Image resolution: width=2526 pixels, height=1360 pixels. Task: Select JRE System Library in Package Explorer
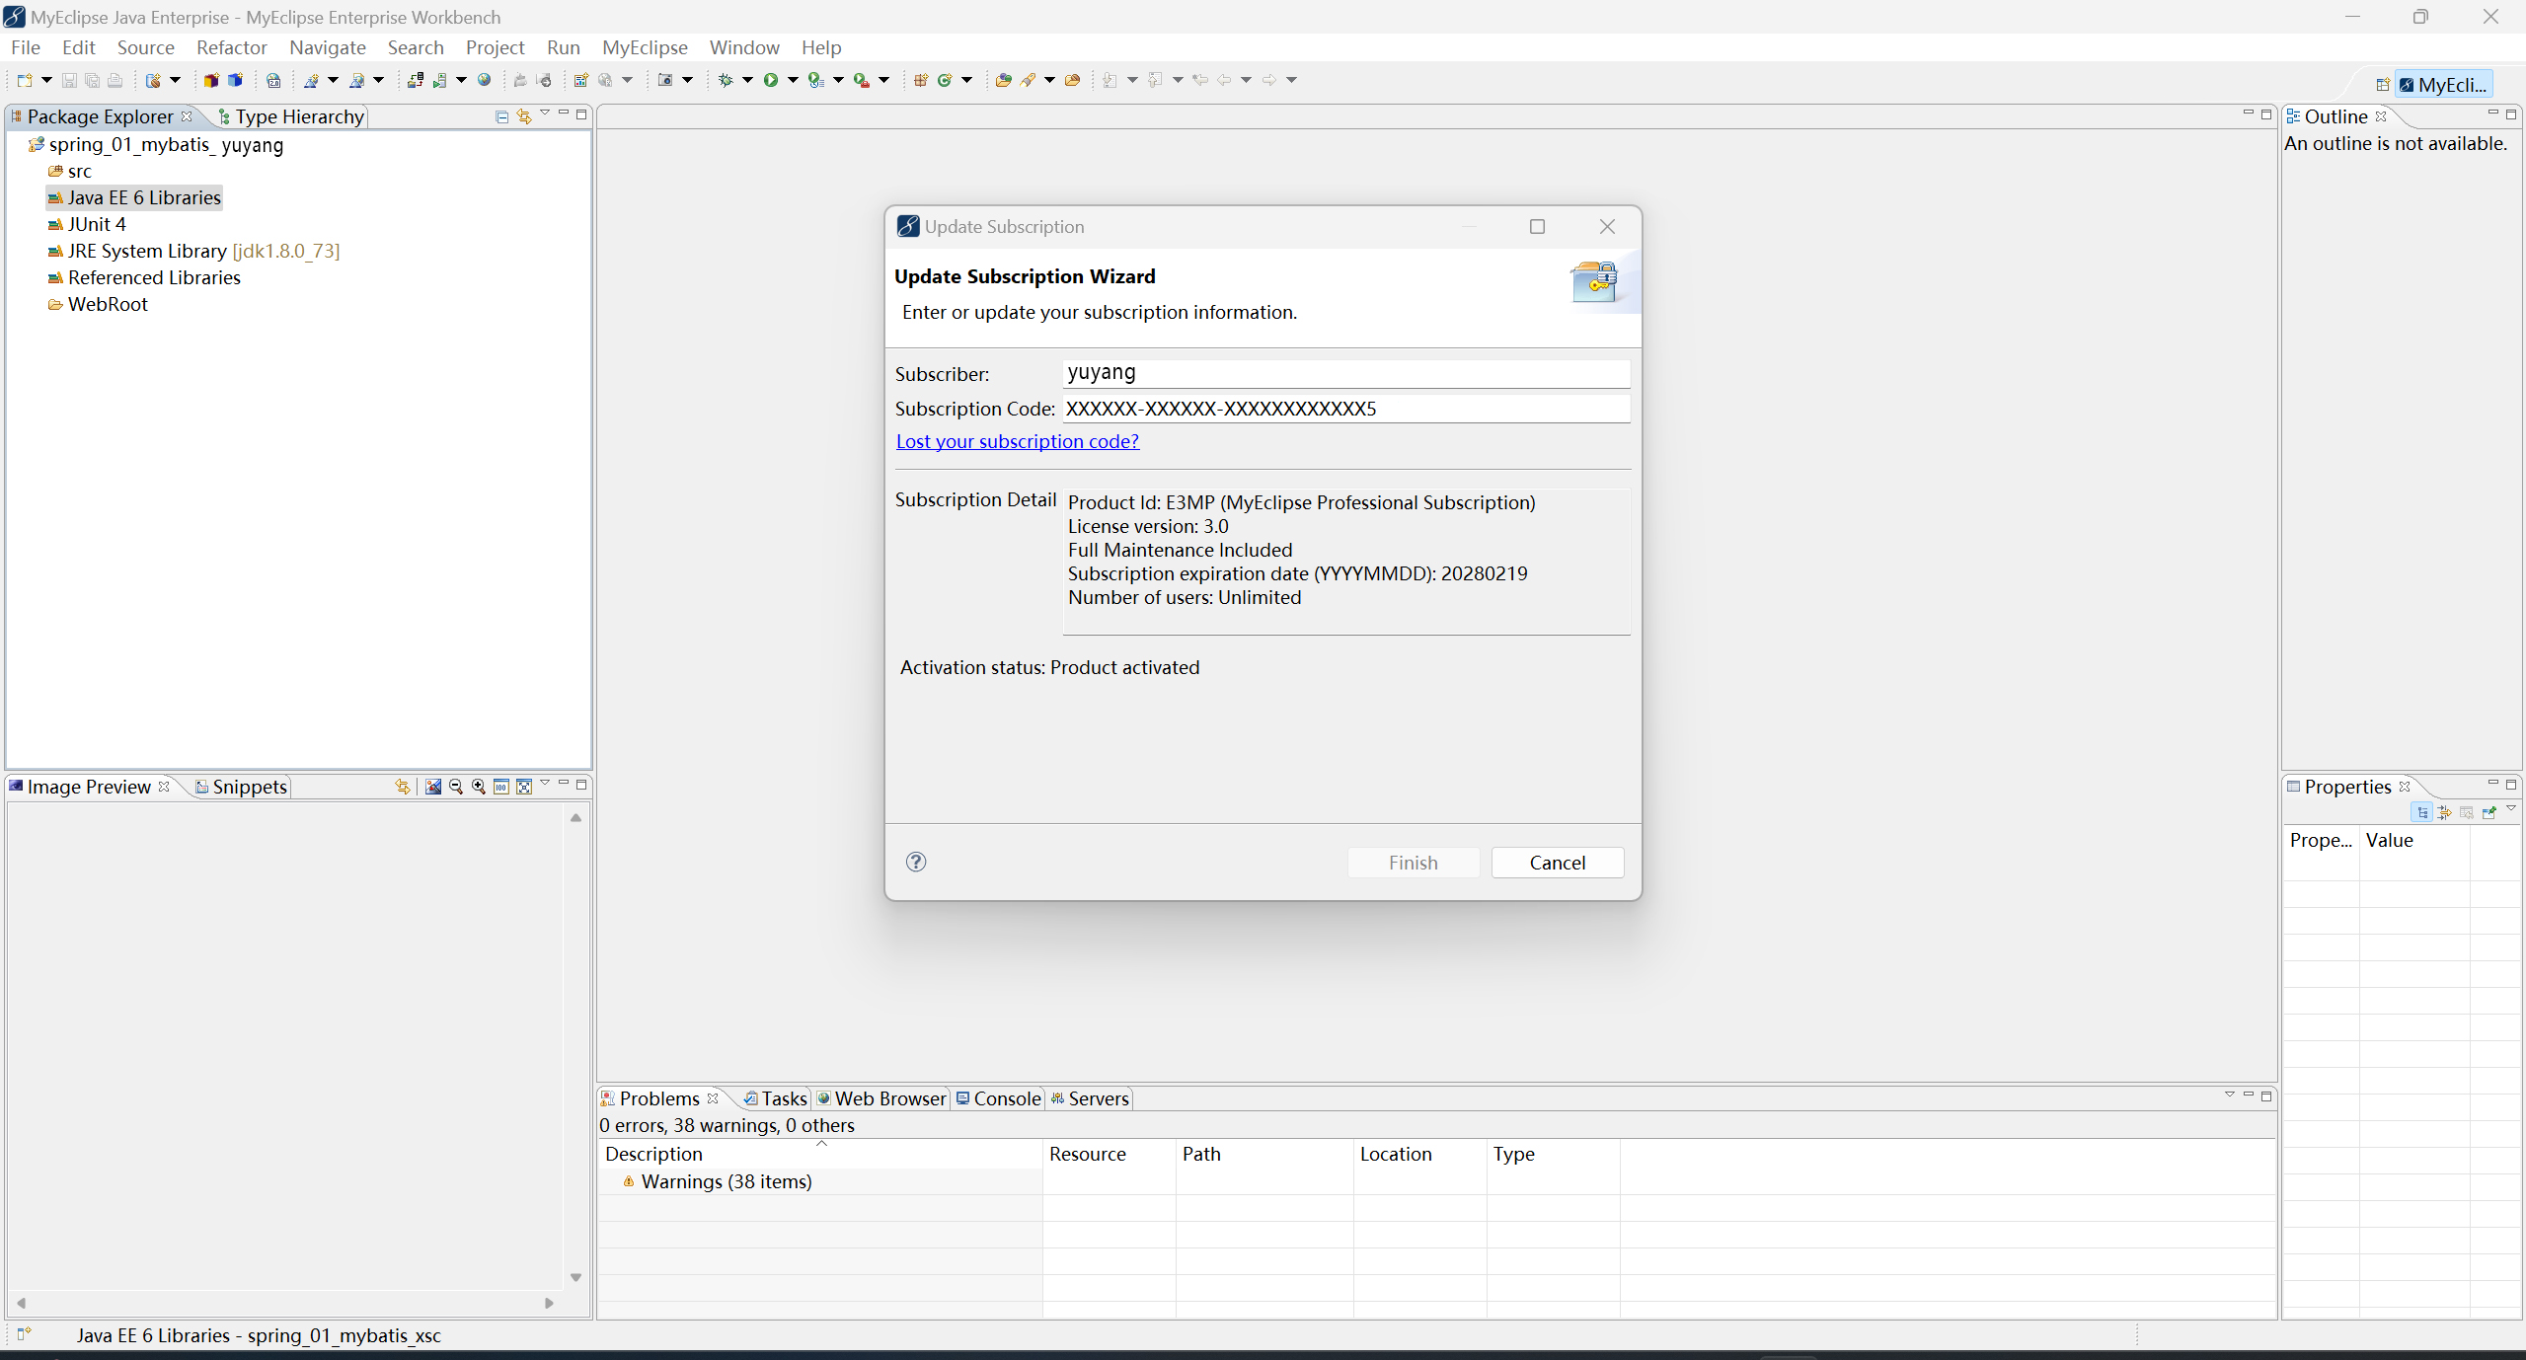[193, 251]
